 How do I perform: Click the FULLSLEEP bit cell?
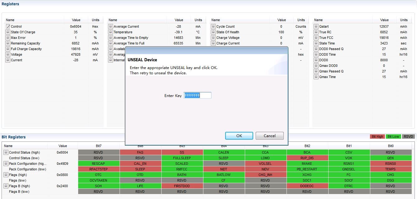coord(182,158)
